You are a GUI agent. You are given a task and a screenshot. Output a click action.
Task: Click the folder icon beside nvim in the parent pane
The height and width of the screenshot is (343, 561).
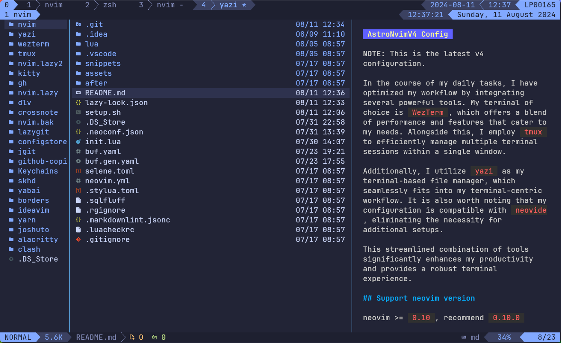pyautogui.click(x=11, y=24)
